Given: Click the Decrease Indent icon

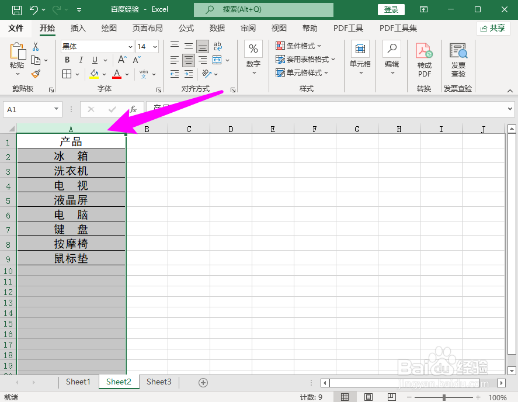Looking at the screenshot, I should tap(175, 74).
